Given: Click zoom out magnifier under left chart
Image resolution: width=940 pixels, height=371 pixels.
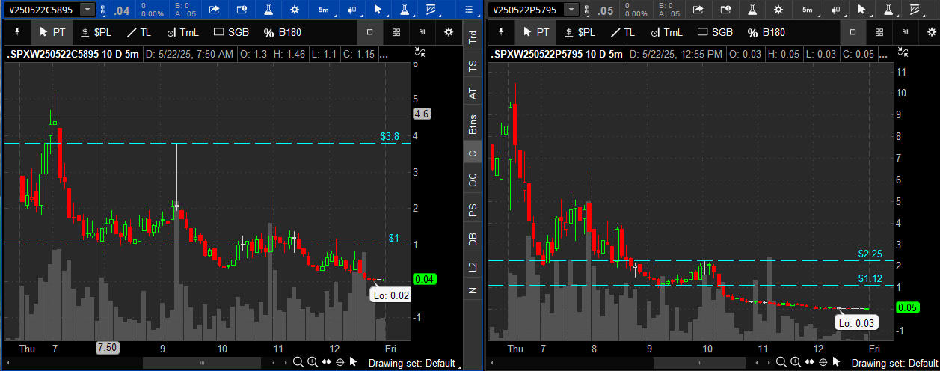Looking at the screenshot, I should [298, 362].
